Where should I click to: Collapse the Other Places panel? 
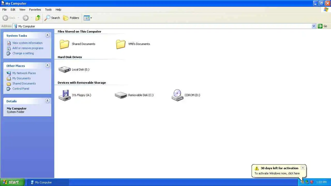tap(47, 65)
